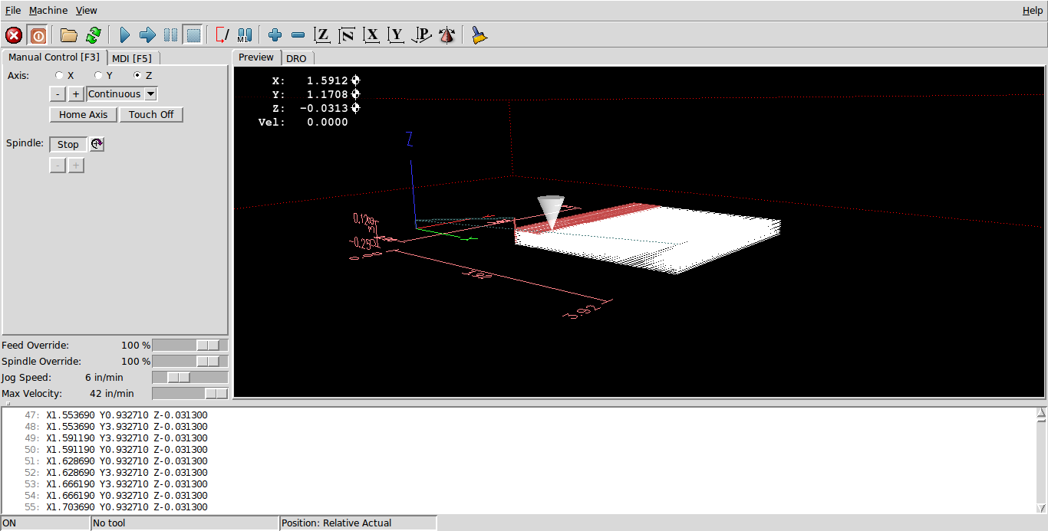Viewport: 1048px width, 531px height.
Task: Click the Home Axis button
Action: coord(84,115)
